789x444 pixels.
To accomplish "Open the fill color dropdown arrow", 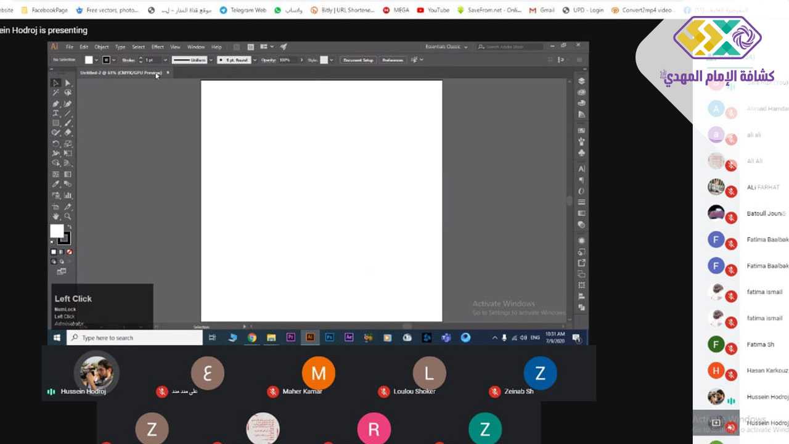I will pyautogui.click(x=97, y=60).
